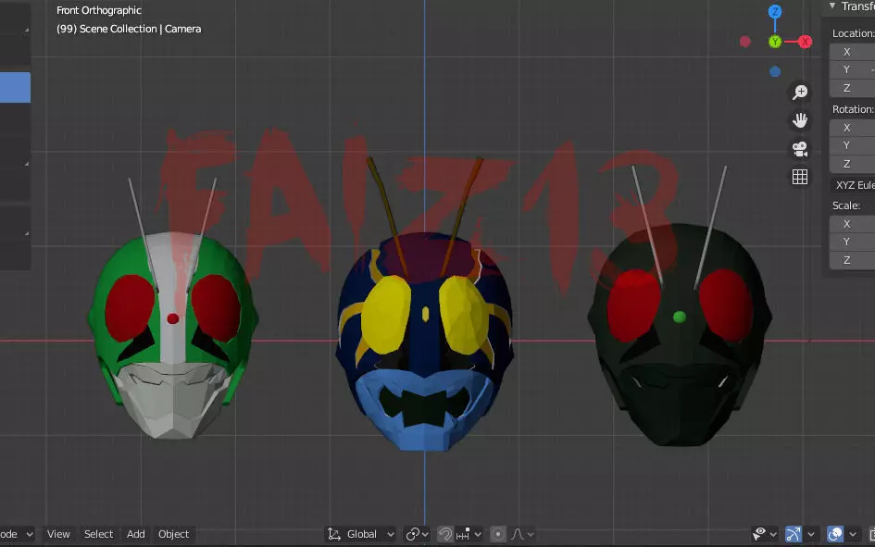The width and height of the screenshot is (875, 547).
Task: Click the hand pan-view navigation icon
Action: [x=800, y=120]
